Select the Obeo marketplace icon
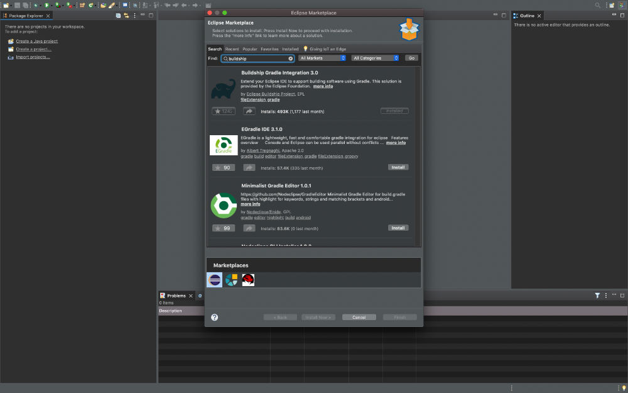Image resolution: width=628 pixels, height=393 pixels. [x=231, y=280]
